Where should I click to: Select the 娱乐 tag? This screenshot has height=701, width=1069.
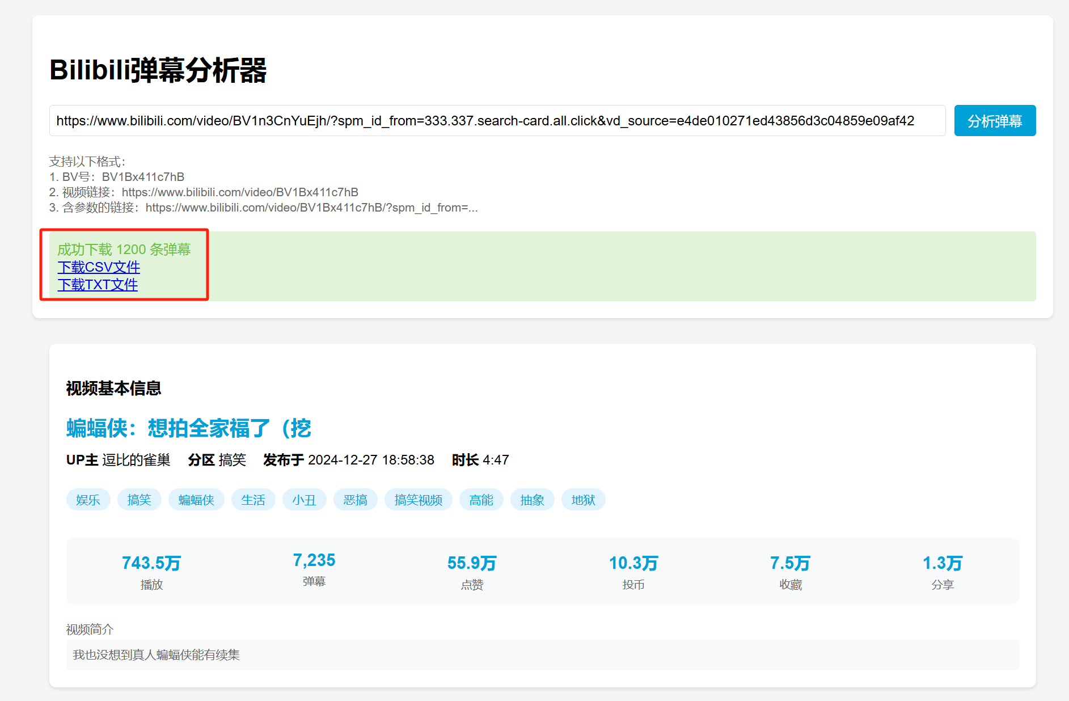[88, 500]
